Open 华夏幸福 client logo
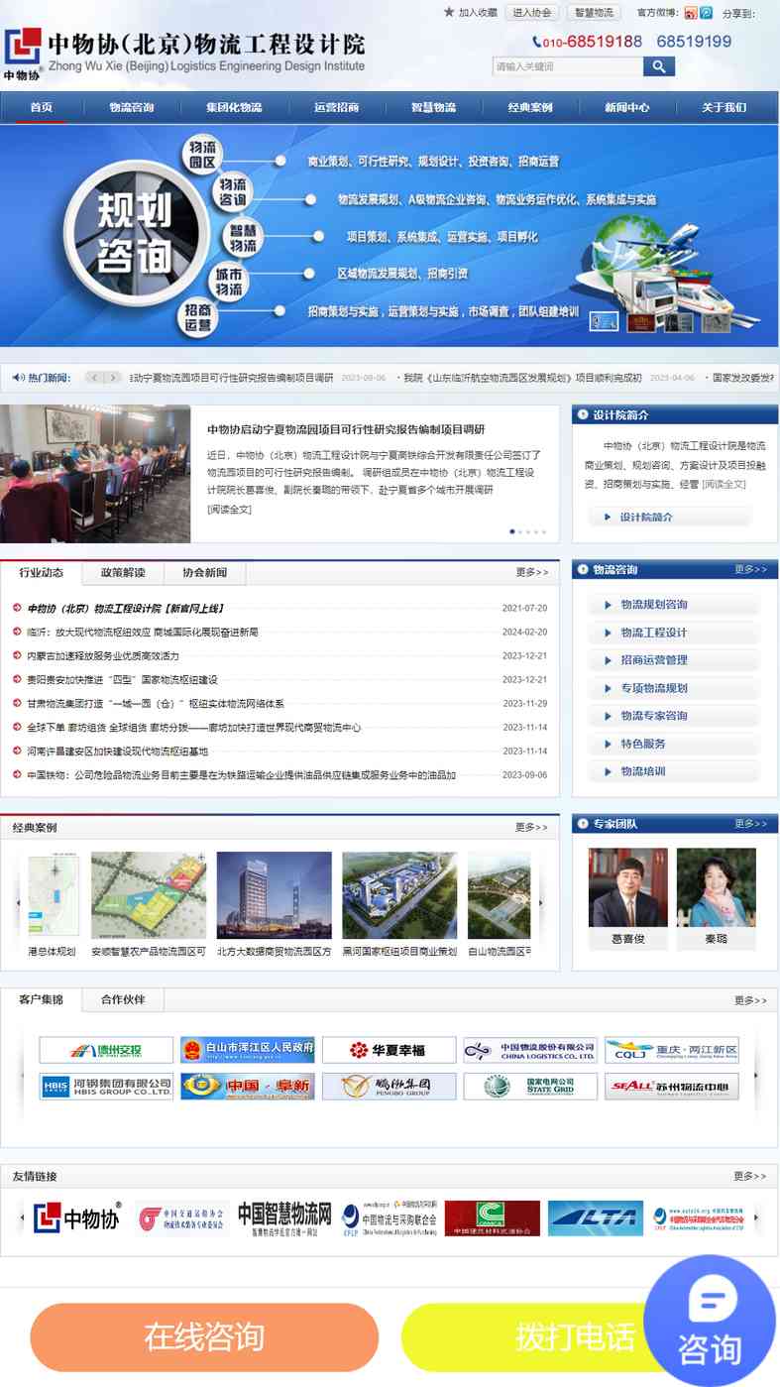780x1387 pixels. click(x=390, y=1050)
